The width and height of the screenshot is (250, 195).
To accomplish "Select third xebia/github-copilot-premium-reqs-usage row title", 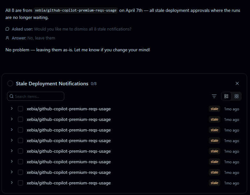I will tap(69, 130).
